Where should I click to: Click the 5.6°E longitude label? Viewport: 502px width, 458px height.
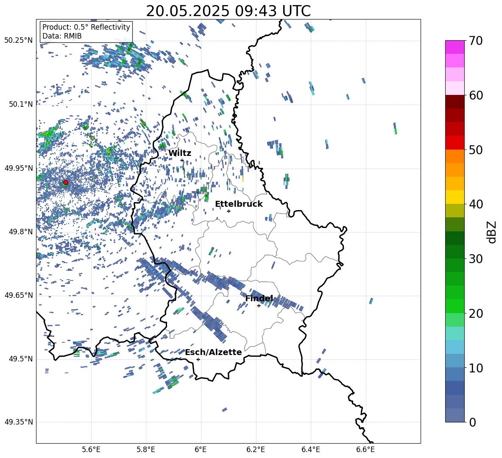click(x=91, y=450)
